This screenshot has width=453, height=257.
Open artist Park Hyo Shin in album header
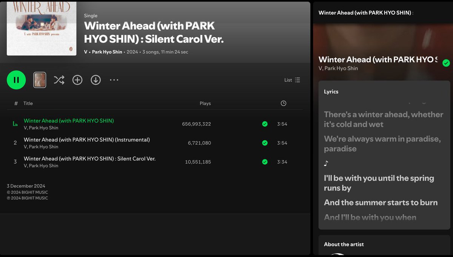(107, 52)
